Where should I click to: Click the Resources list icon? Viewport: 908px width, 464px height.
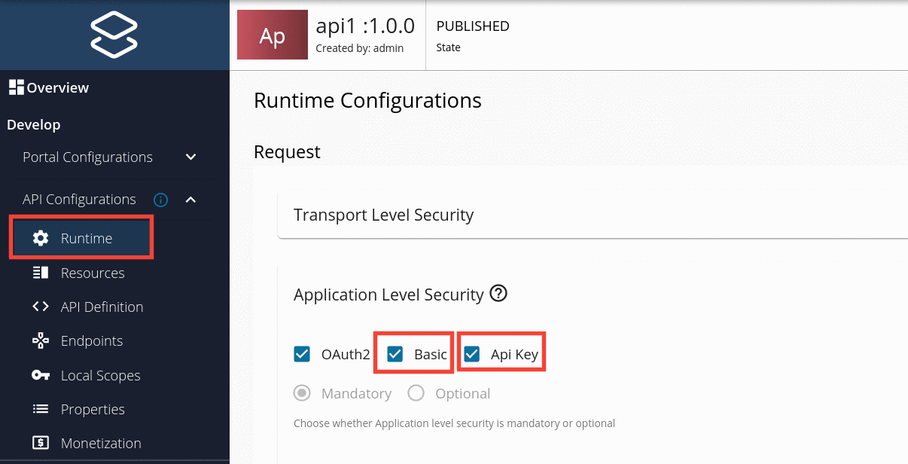pyautogui.click(x=41, y=273)
